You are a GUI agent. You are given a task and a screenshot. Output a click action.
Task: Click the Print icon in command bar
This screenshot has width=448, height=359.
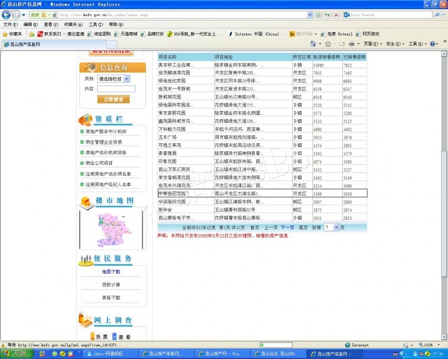(352, 44)
